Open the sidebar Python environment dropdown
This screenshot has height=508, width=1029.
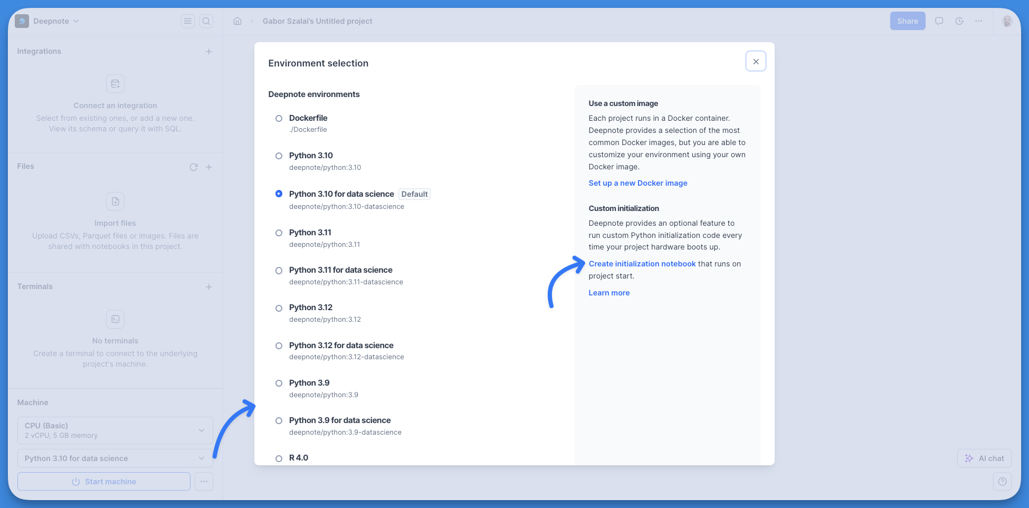[115, 458]
